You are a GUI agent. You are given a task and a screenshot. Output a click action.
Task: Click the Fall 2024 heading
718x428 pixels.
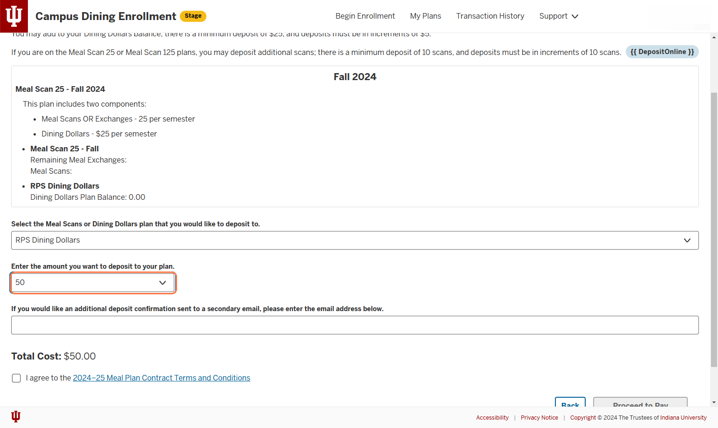(355, 77)
